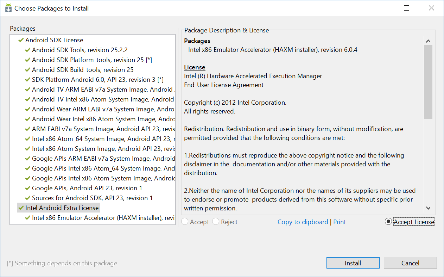The image size is (444, 277).
Task: Click 'Intel (R) Hardware Accelerated Execution Manager' line
Action: 253,76
